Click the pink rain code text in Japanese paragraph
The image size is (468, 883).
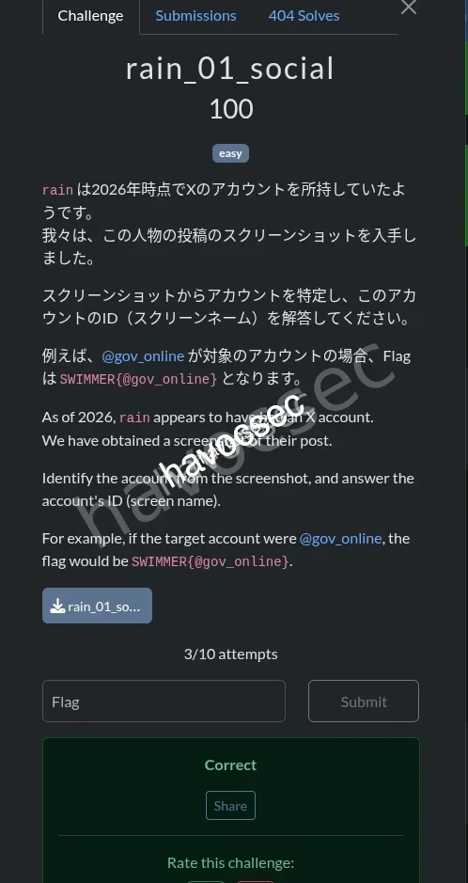click(x=58, y=190)
